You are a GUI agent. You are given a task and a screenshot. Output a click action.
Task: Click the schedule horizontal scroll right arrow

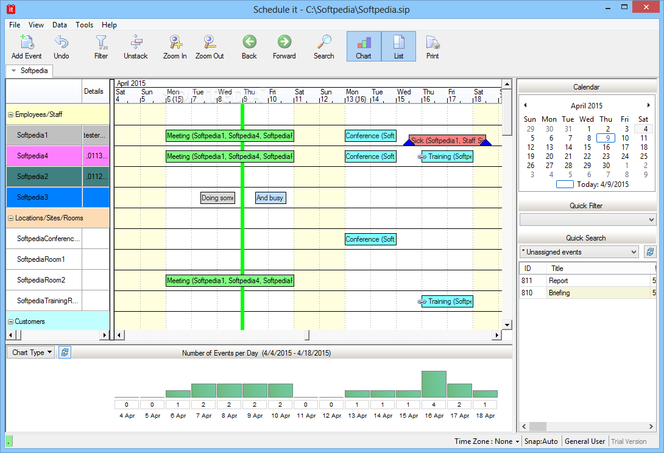pos(496,335)
